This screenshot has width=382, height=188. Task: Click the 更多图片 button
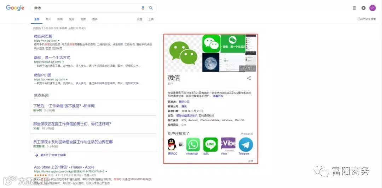click(x=247, y=68)
